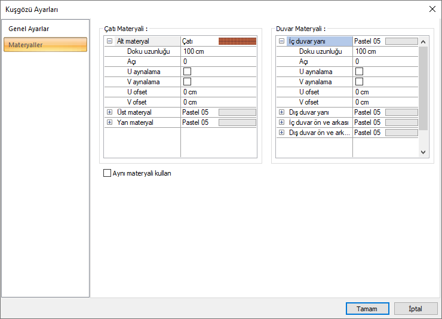442x319 pixels.
Task: Expand the Üst materyal node
Action: pyautogui.click(x=109, y=112)
